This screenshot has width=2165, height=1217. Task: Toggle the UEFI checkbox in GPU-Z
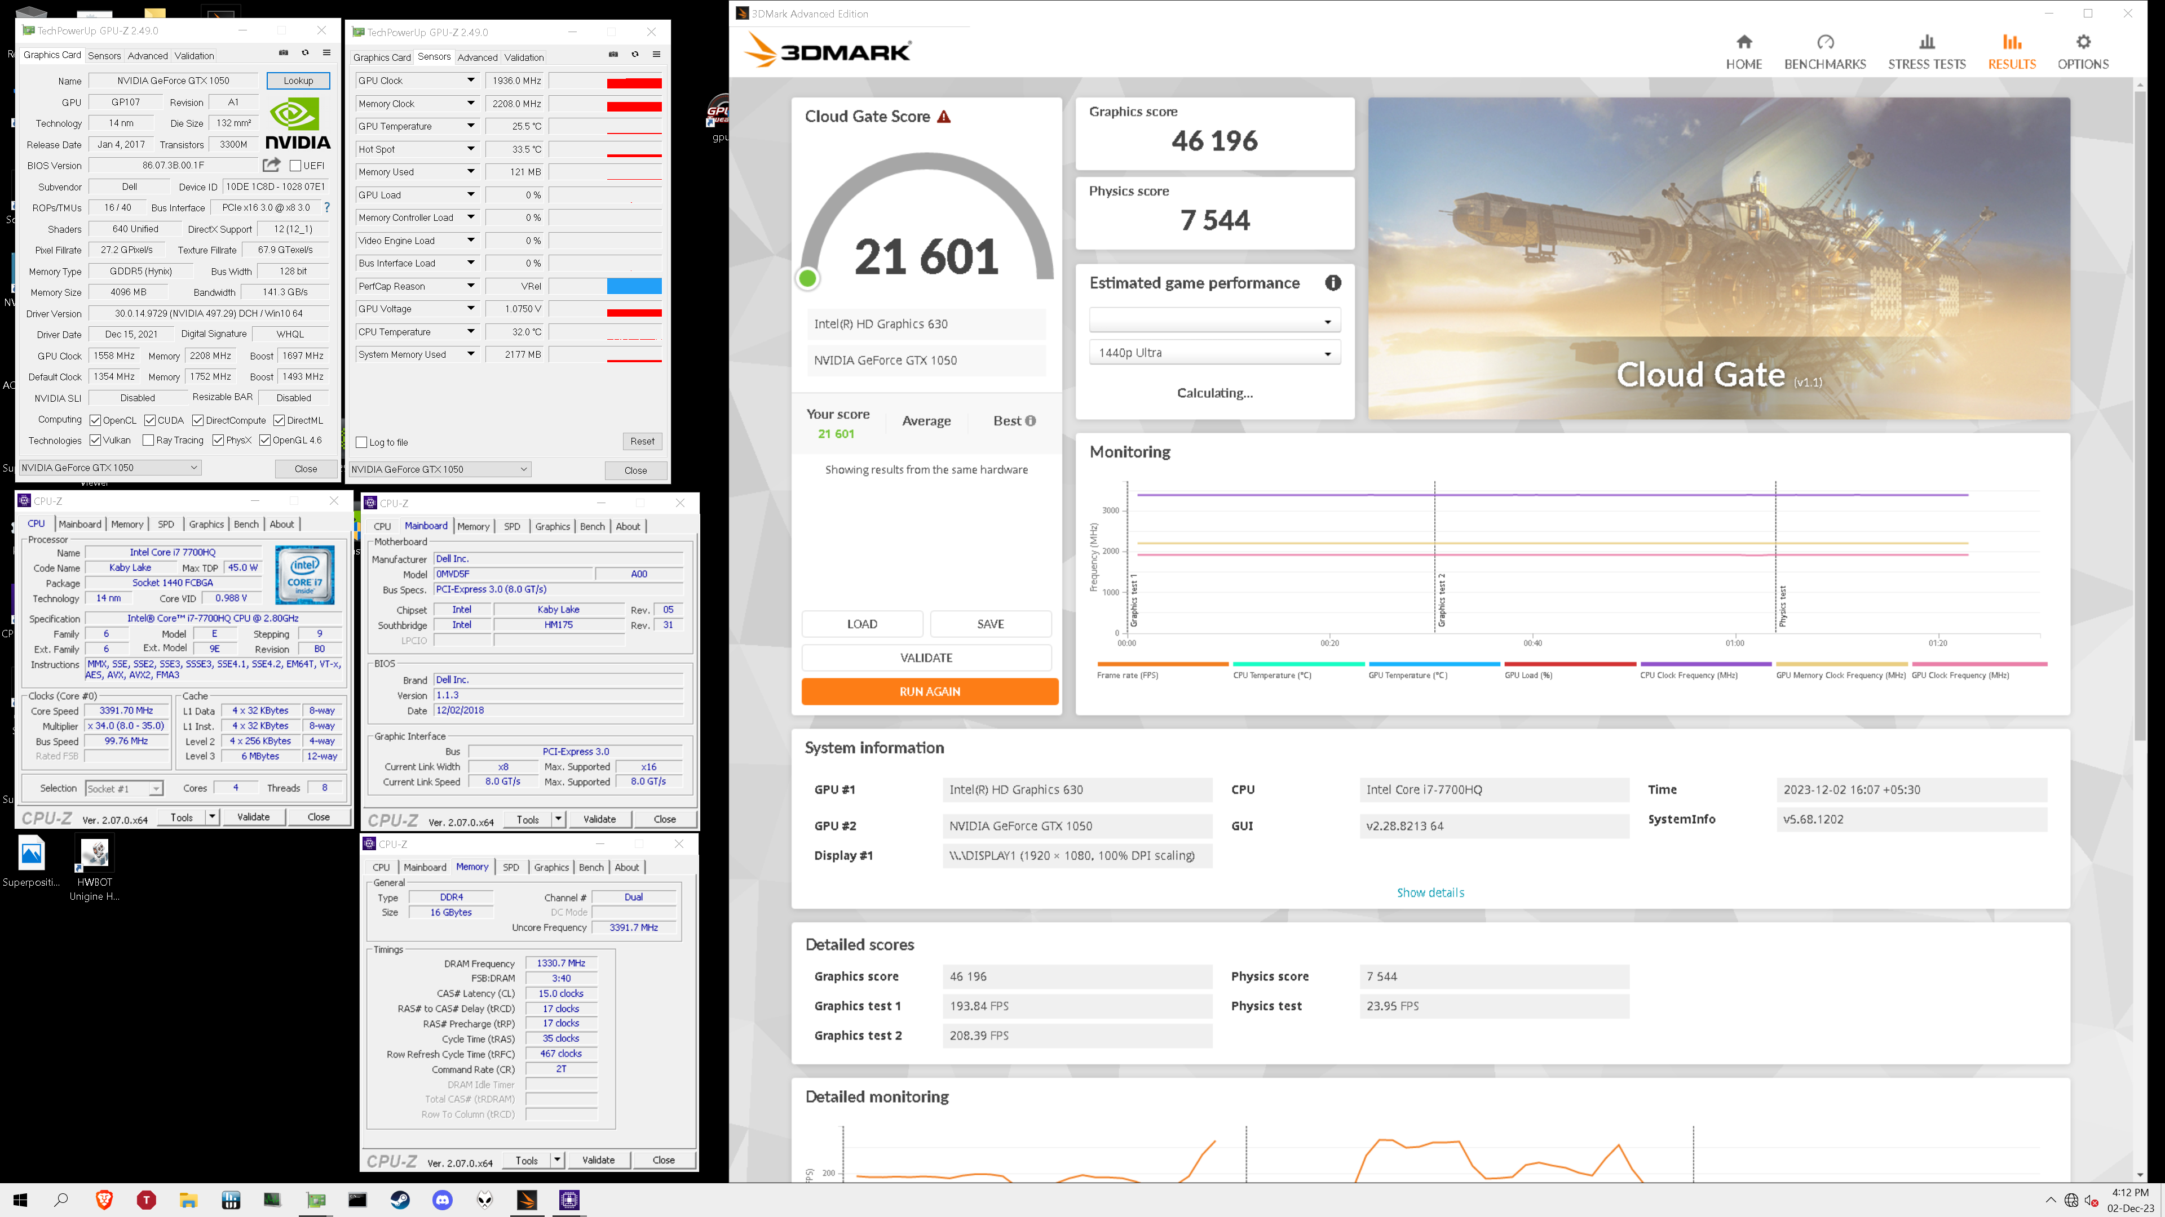tap(295, 166)
